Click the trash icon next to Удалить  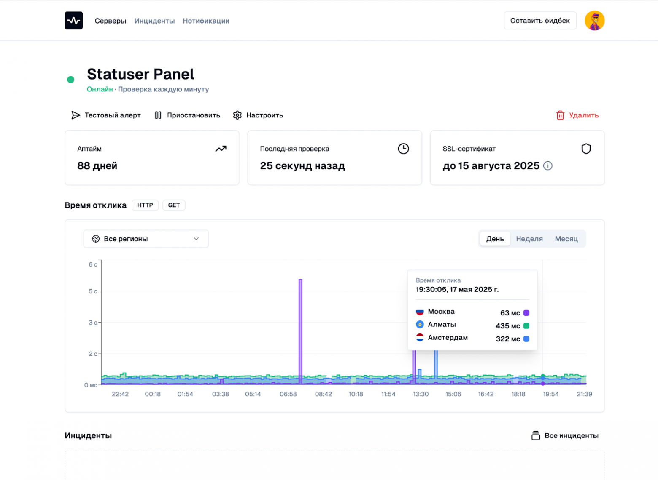click(560, 115)
